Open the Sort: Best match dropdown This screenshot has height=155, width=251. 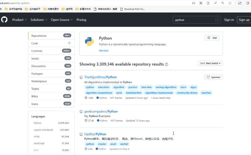coord(210,63)
